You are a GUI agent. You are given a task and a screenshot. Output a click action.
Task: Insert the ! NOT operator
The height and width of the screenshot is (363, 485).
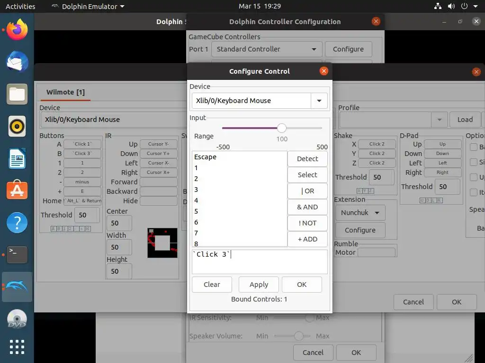pyautogui.click(x=307, y=223)
